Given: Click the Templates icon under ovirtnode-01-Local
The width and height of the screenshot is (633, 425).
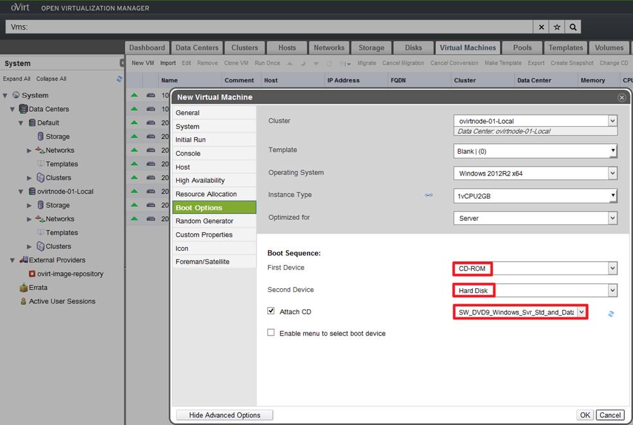Looking at the screenshot, I should point(40,232).
